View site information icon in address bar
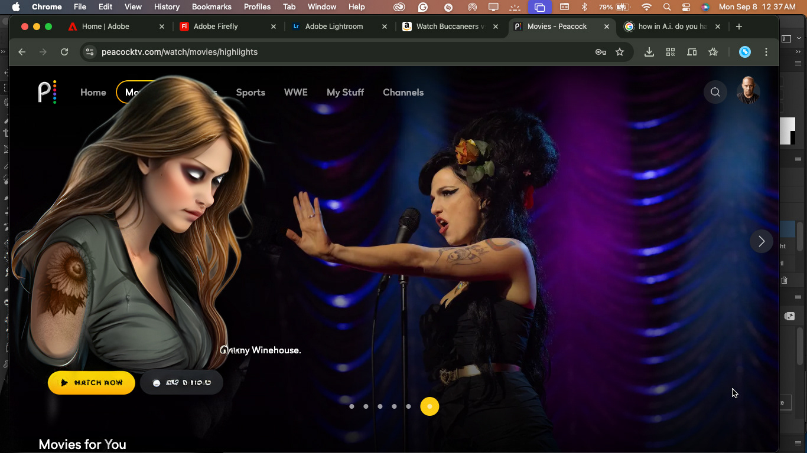 tap(90, 52)
